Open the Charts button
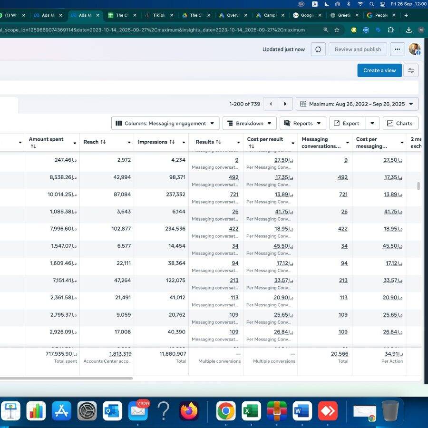 pos(400,123)
